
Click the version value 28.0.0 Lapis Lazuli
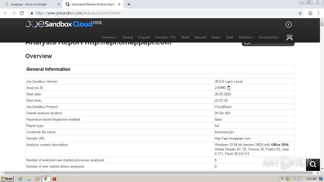pos(229,81)
